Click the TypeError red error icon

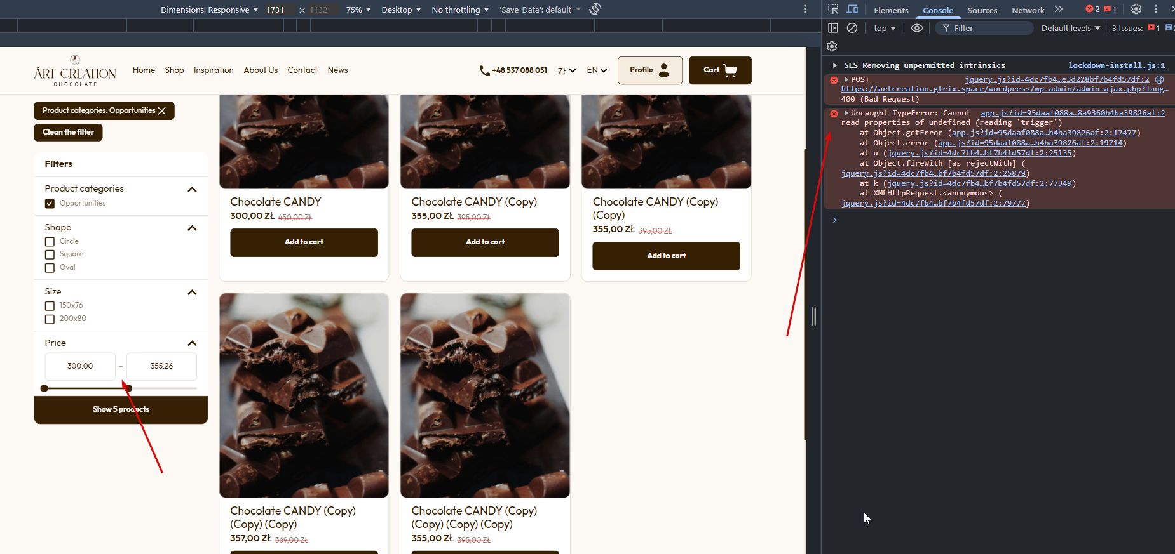834,114
